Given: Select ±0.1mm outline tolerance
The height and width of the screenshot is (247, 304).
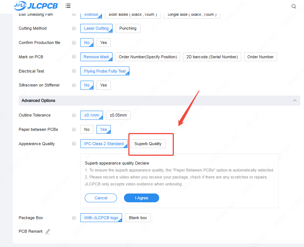Looking at the screenshot, I should pyautogui.click(x=92, y=115).
